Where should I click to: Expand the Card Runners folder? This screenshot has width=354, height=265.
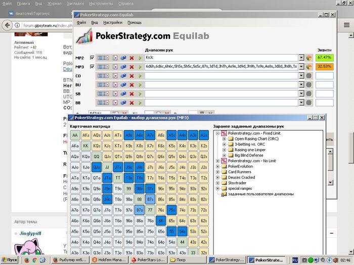[217, 172]
